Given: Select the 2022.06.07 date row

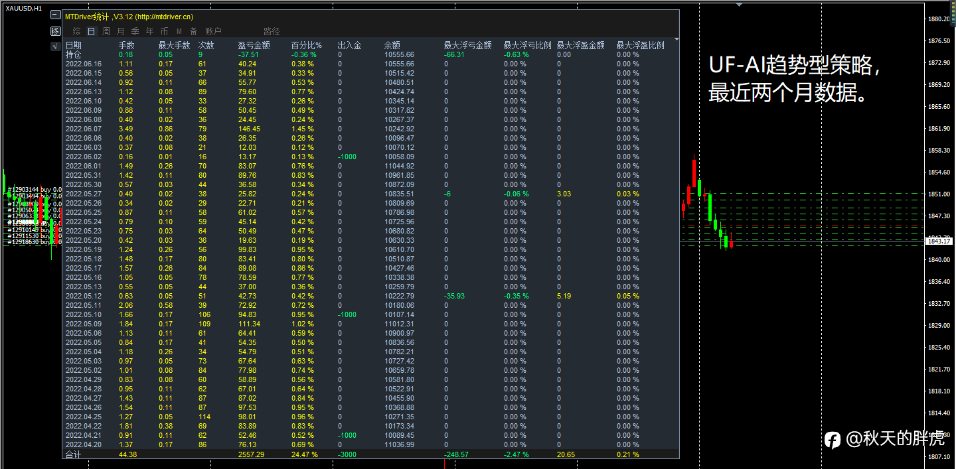Looking at the screenshot, I should pyautogui.click(x=83, y=129).
